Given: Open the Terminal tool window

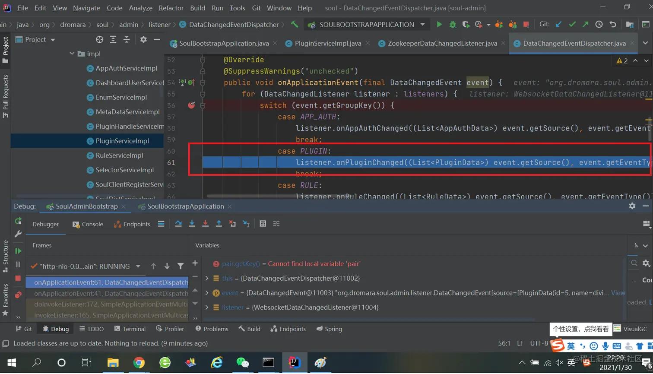Looking at the screenshot, I should pos(130,329).
